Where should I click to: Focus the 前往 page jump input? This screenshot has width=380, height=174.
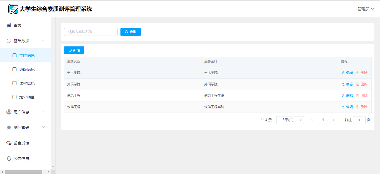359,120
